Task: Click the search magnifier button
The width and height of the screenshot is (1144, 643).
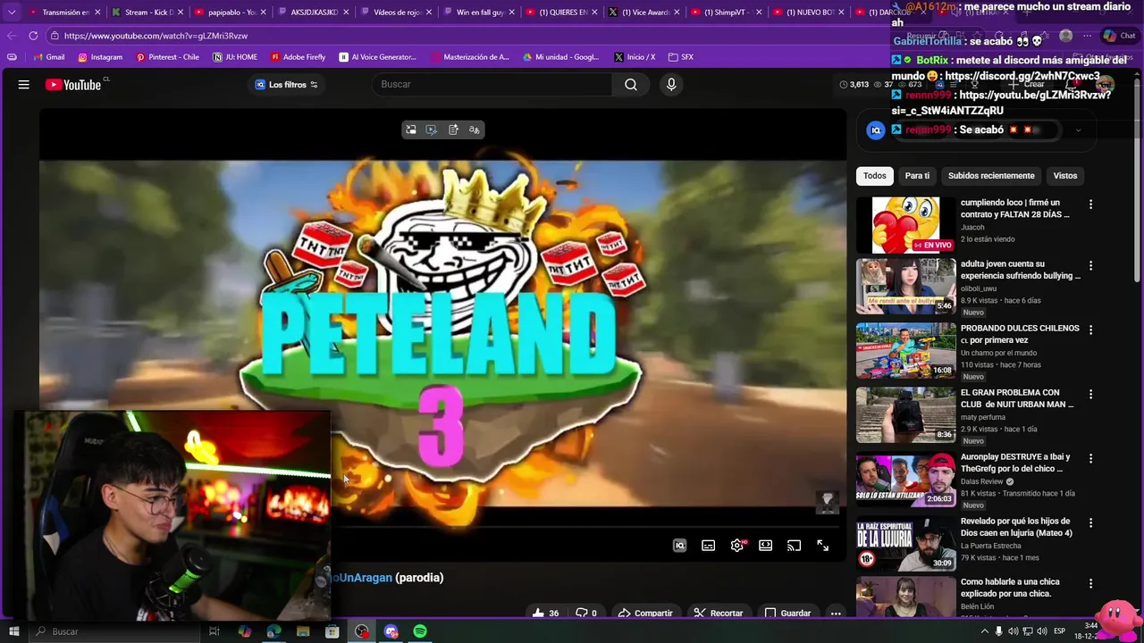Action: click(631, 85)
